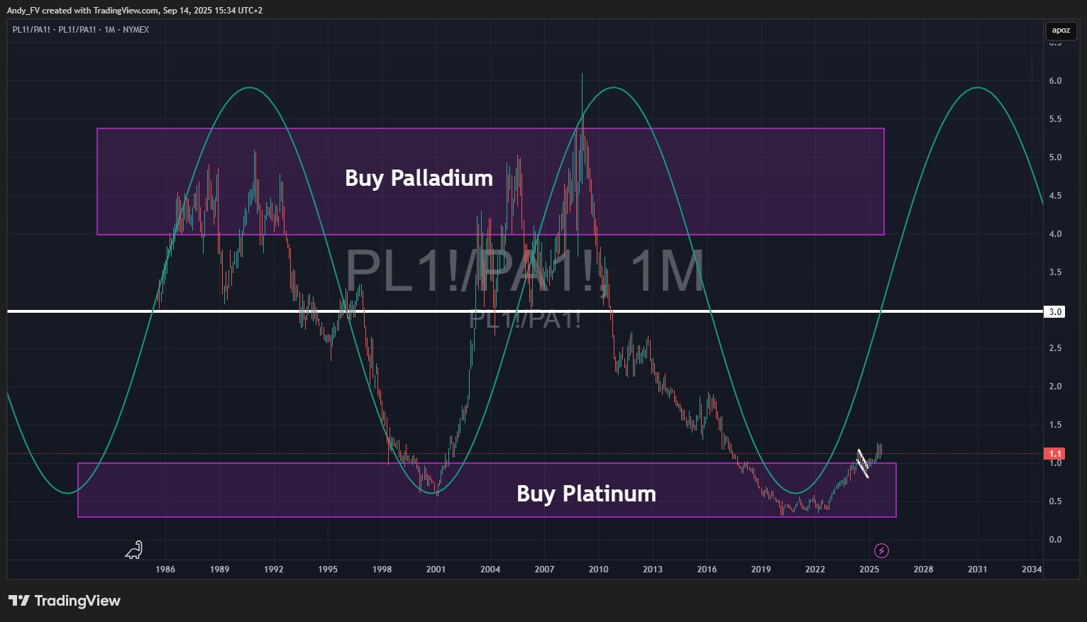The height and width of the screenshot is (622, 1087).
Task: Click the 2016 year on the time axis
Action: pyautogui.click(x=707, y=570)
